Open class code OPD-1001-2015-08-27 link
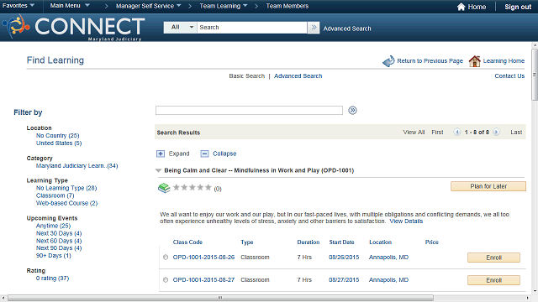The width and height of the screenshot is (538, 302). 203,279
